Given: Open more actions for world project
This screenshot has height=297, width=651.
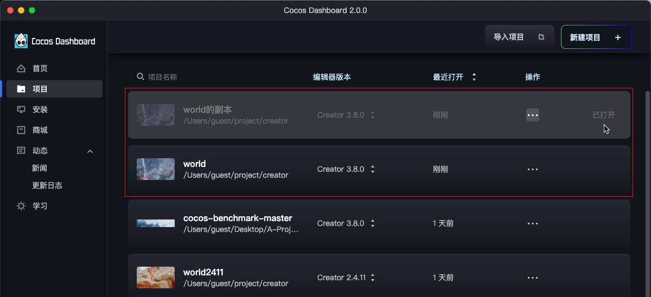Looking at the screenshot, I should click(x=533, y=169).
